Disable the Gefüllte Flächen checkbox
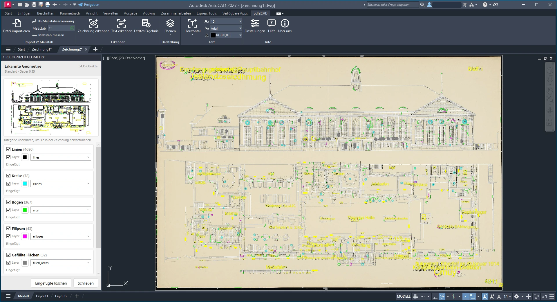 [x=8, y=255]
